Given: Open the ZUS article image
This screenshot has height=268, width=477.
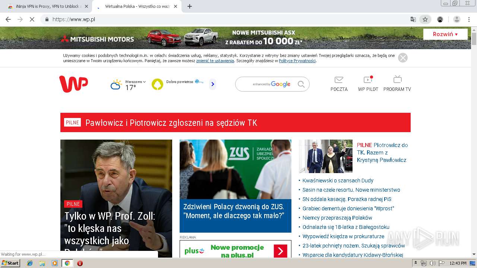Looking at the screenshot, I should pyautogui.click(x=236, y=169).
